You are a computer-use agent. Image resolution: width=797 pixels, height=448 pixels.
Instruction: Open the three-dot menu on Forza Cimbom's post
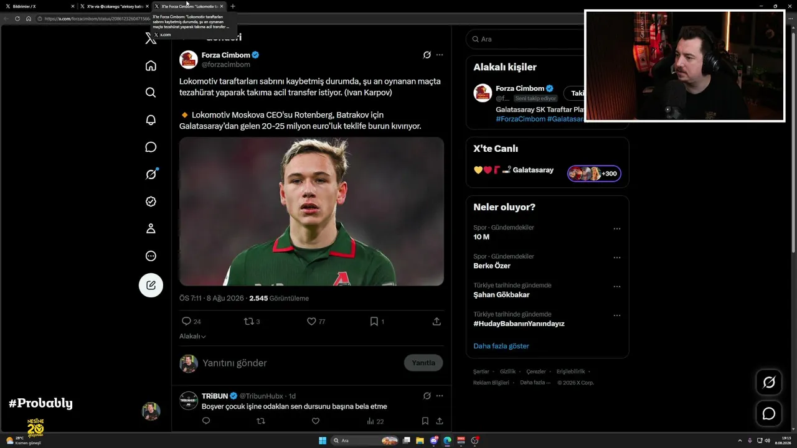(x=440, y=55)
